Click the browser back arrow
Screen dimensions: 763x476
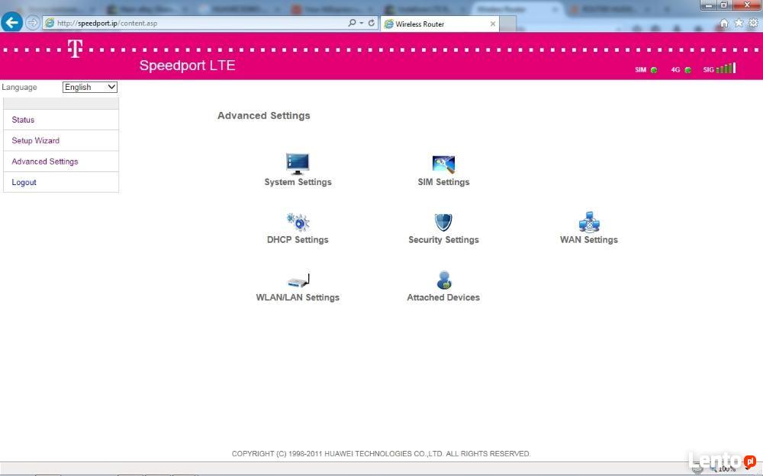tap(11, 22)
